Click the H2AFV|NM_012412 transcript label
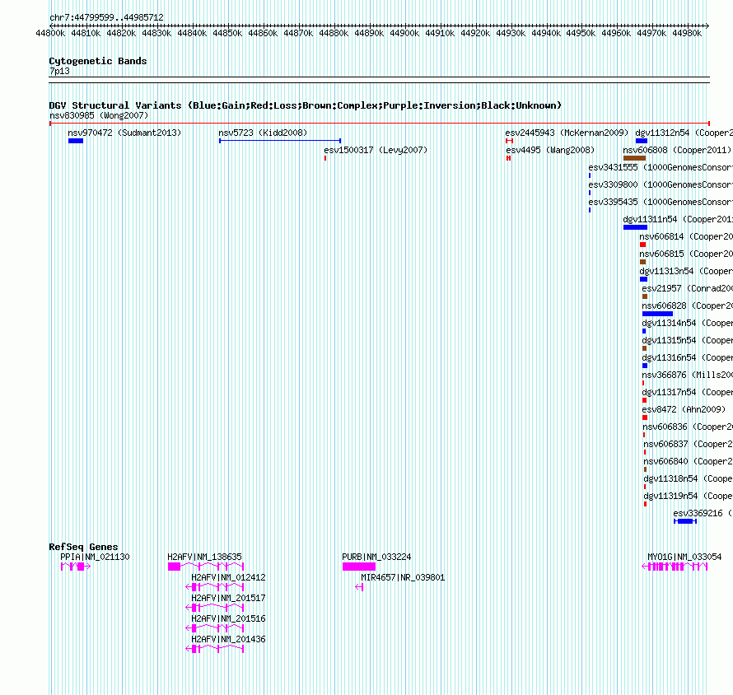Image resolution: width=733 pixels, height=695 pixels. 228,578
